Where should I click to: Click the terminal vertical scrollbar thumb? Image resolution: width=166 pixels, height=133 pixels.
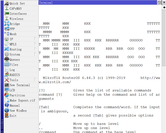(164, 38)
